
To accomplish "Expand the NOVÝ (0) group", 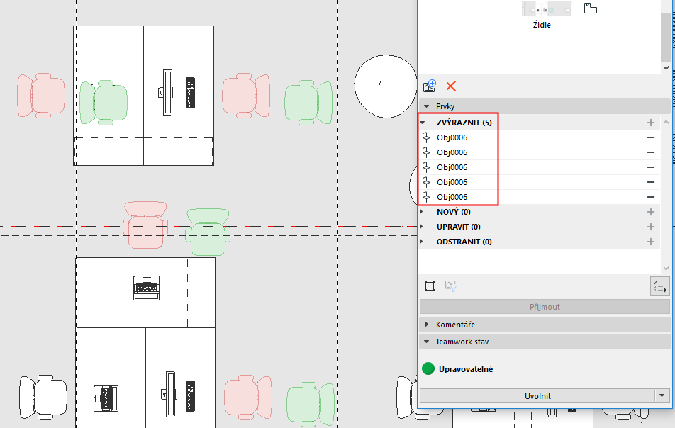I will [x=421, y=212].
